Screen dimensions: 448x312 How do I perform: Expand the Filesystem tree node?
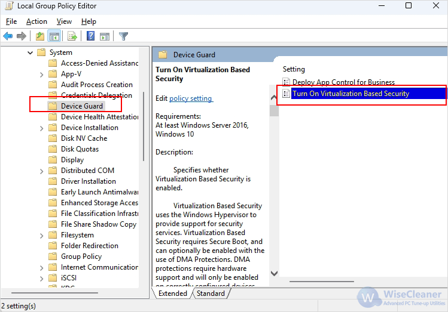(42, 236)
